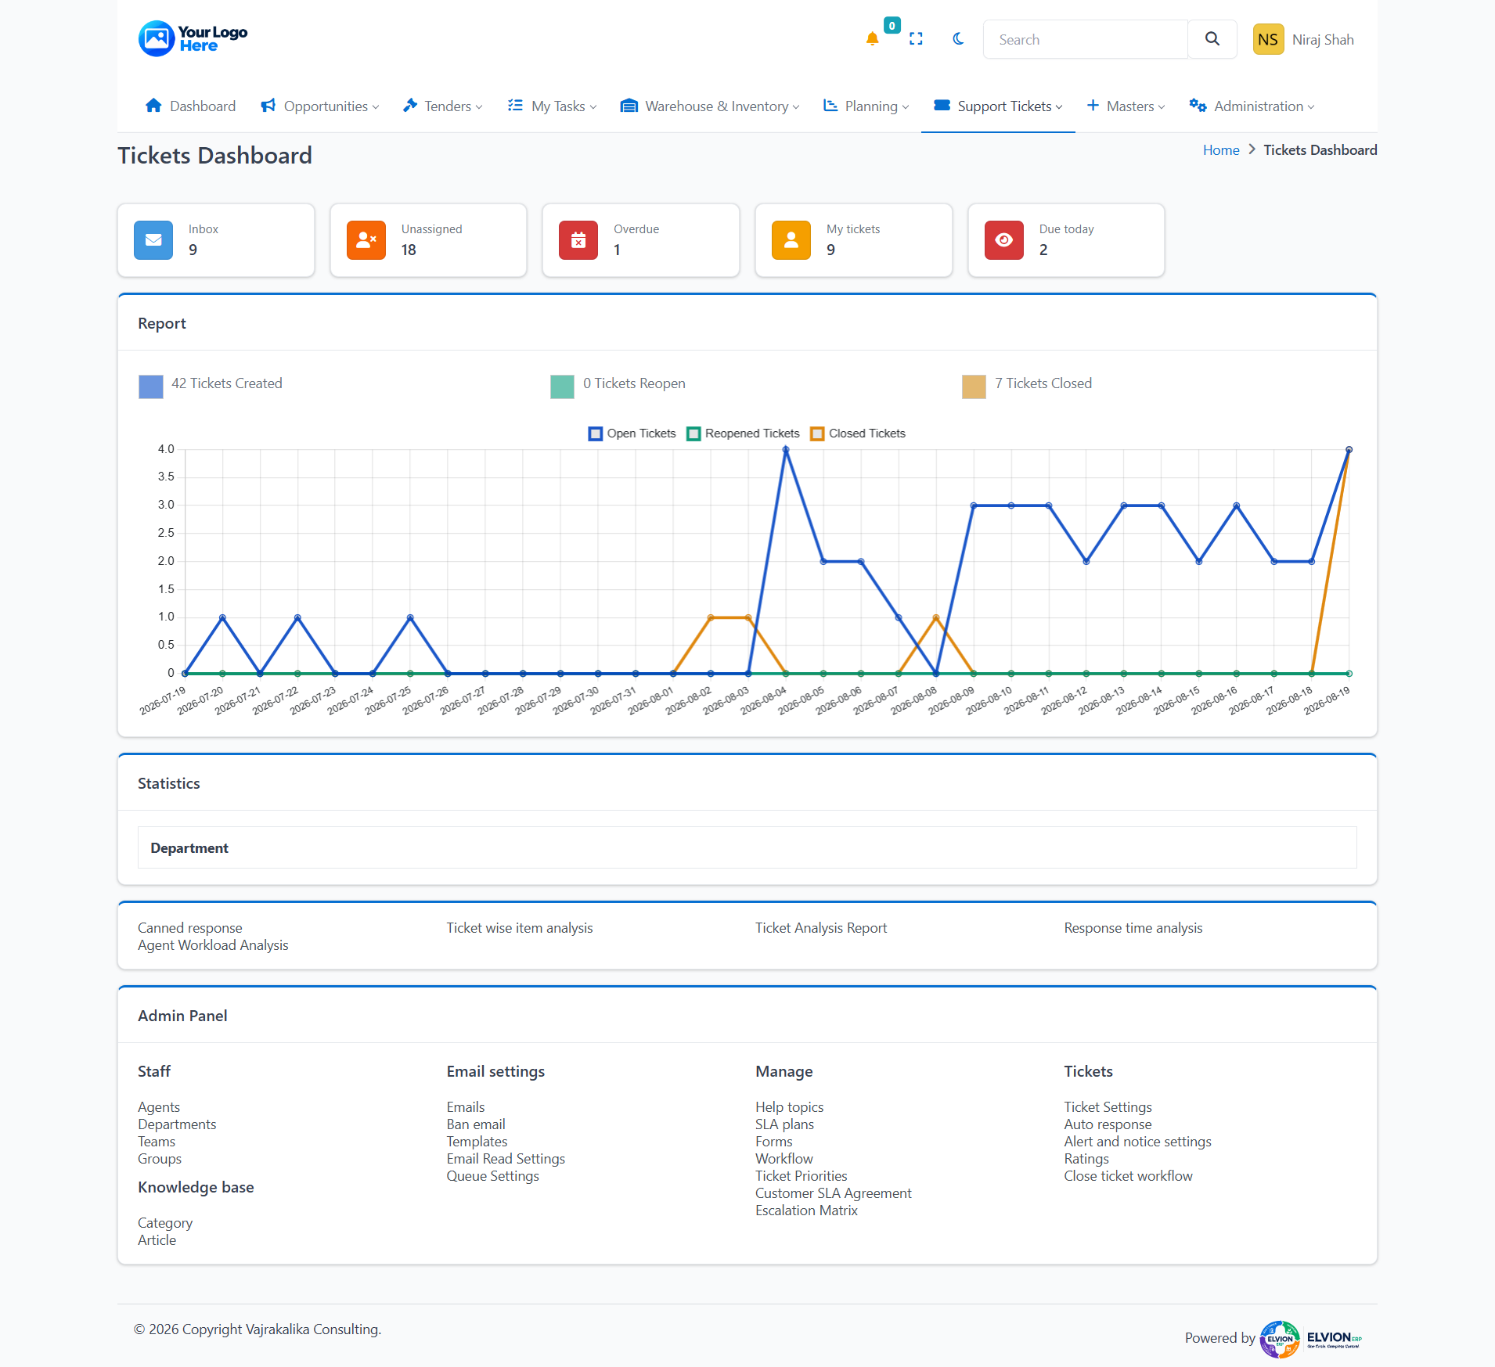Viewport: 1495px width, 1367px height.
Task: Click the Opportunities megaphone icon
Action: (x=268, y=106)
